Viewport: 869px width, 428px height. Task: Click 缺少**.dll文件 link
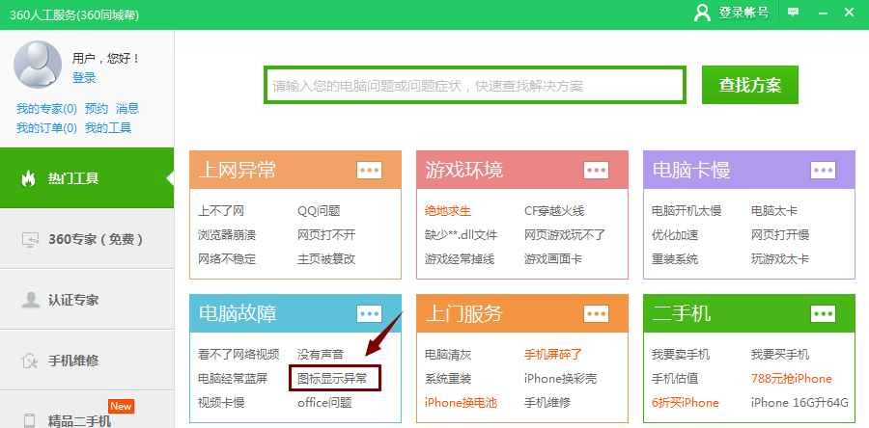pos(462,235)
